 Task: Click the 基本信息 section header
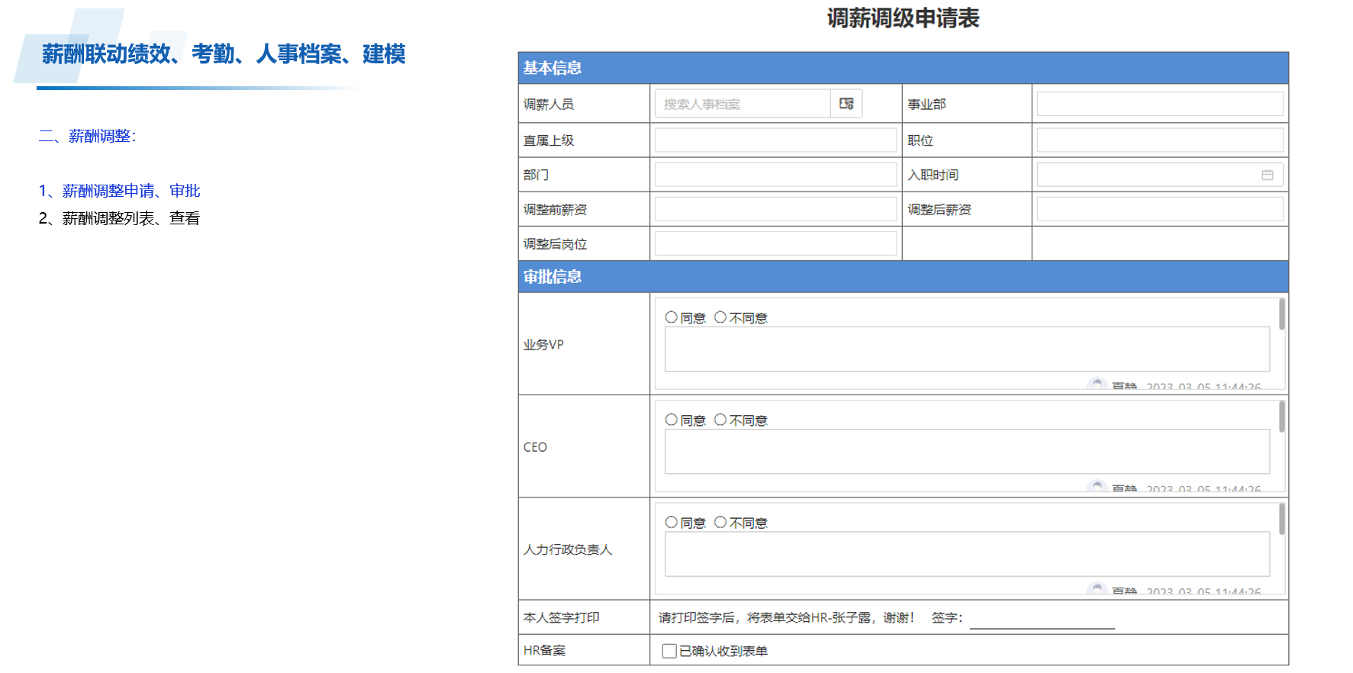click(x=904, y=68)
